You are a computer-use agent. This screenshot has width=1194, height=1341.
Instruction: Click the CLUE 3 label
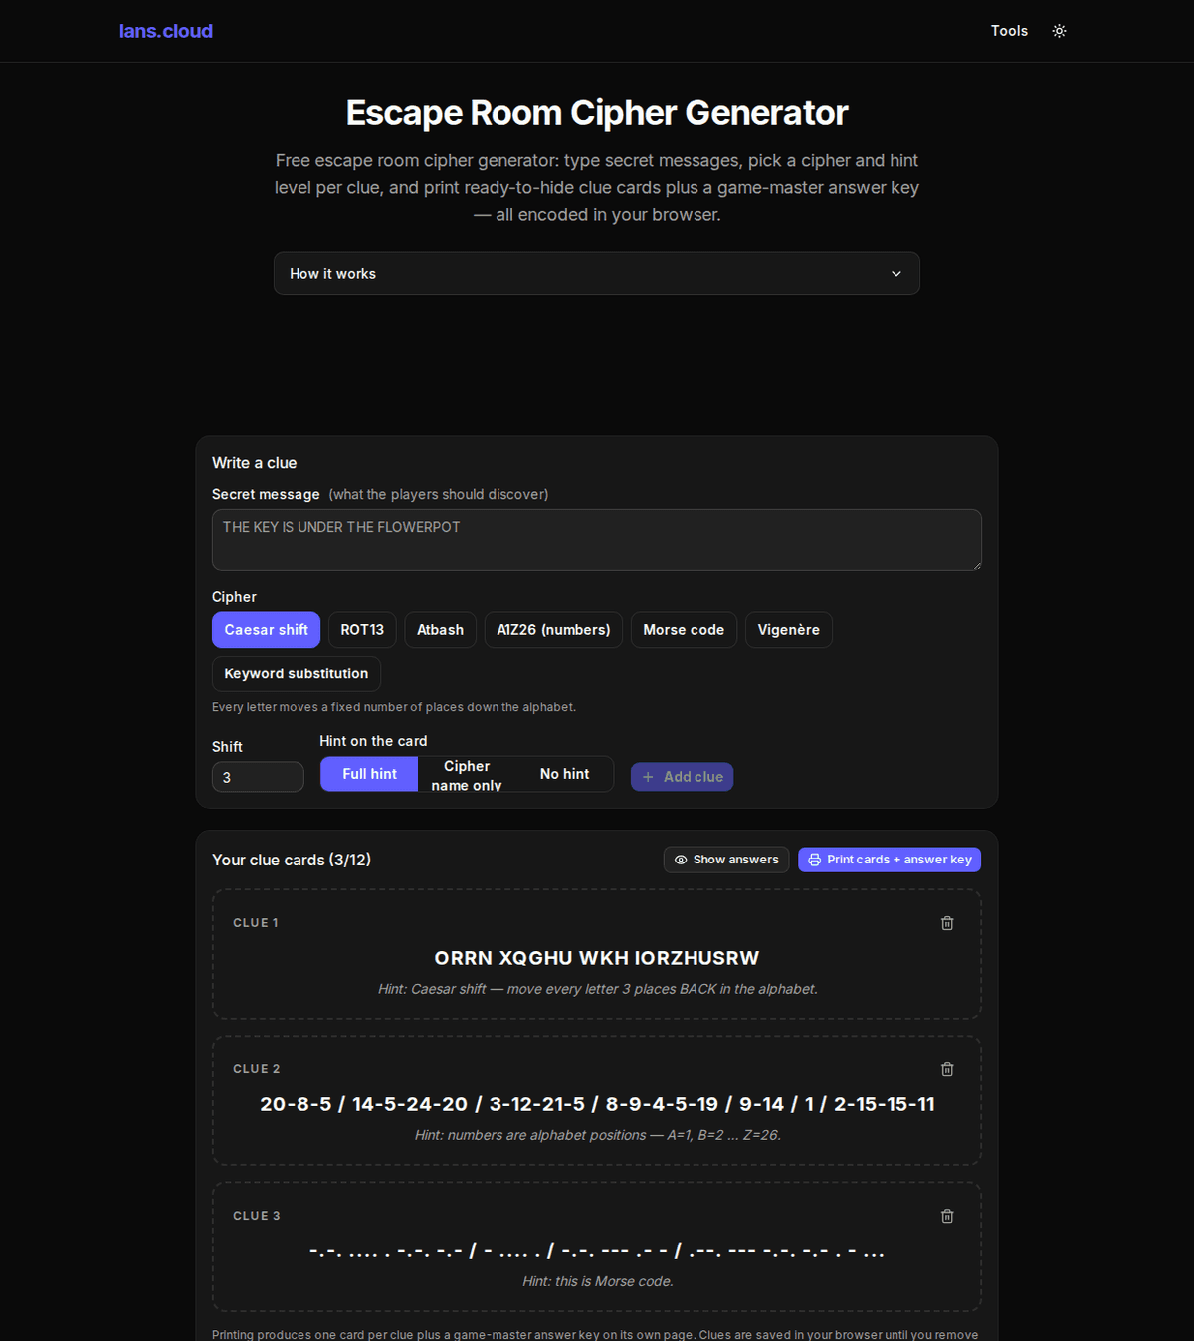[257, 1216]
